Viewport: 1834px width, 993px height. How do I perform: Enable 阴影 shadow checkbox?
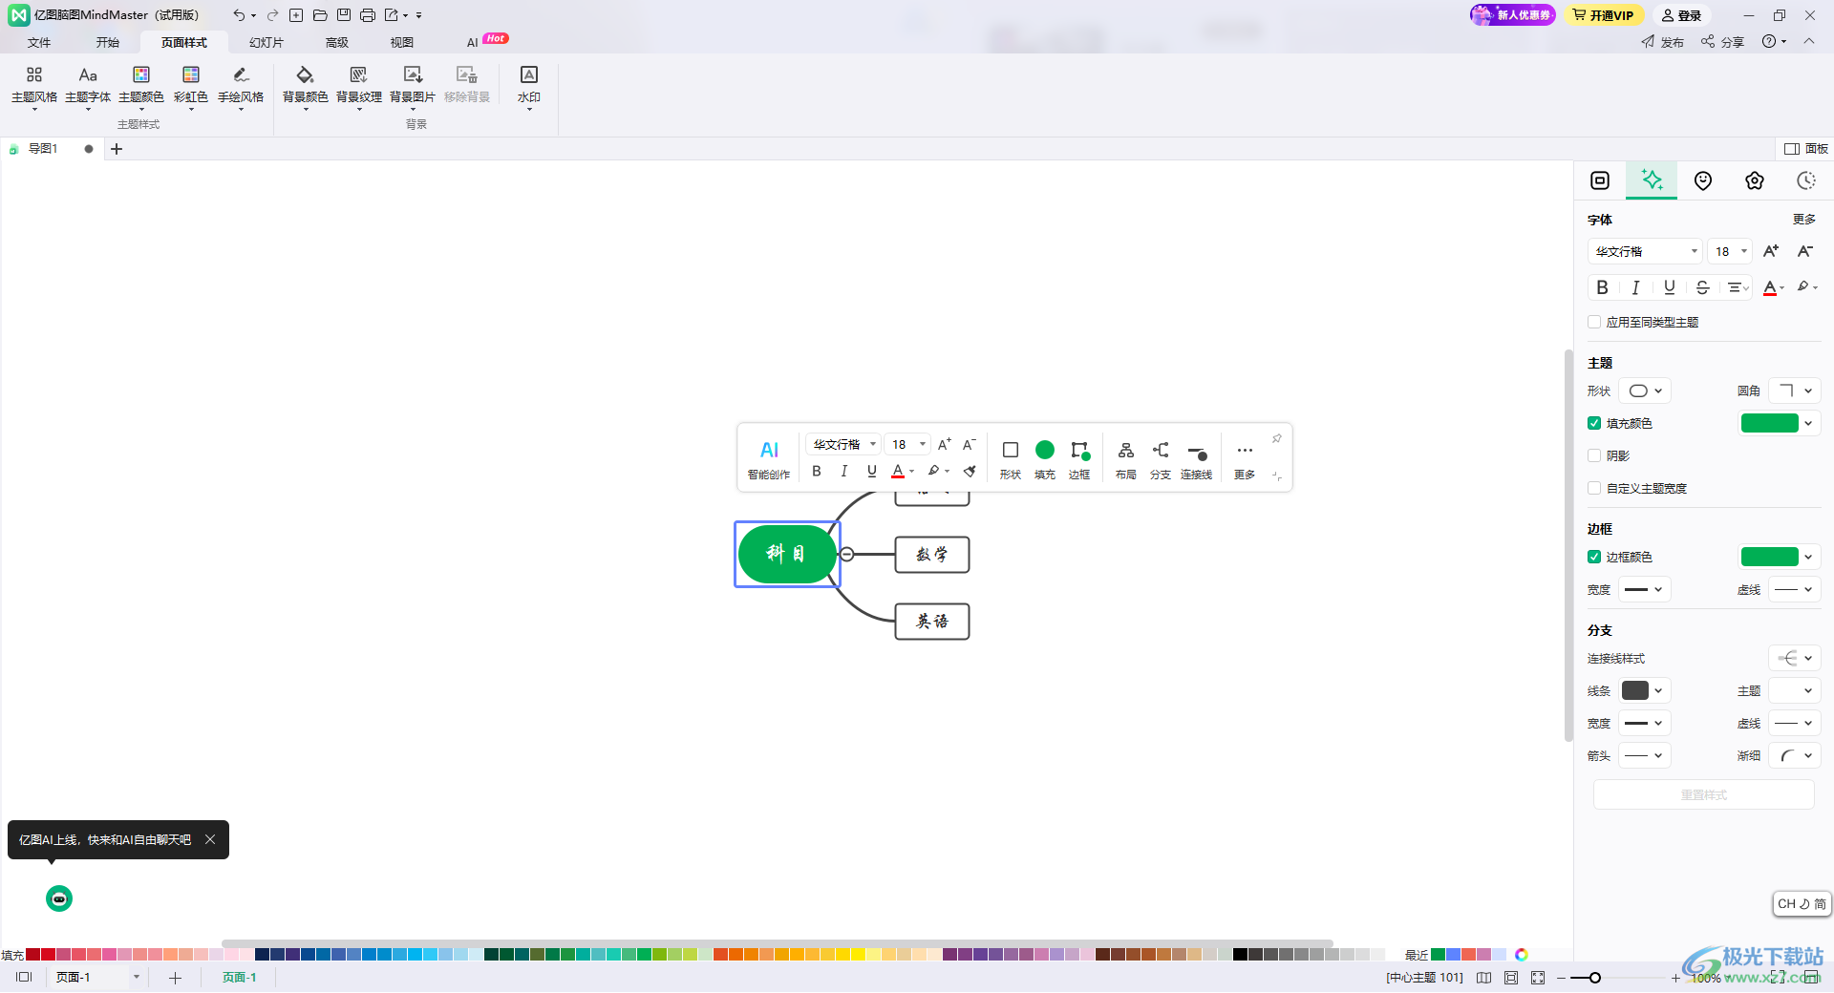coord(1594,455)
